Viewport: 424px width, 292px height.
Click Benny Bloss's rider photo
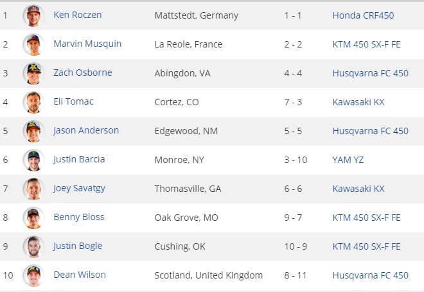(33, 218)
